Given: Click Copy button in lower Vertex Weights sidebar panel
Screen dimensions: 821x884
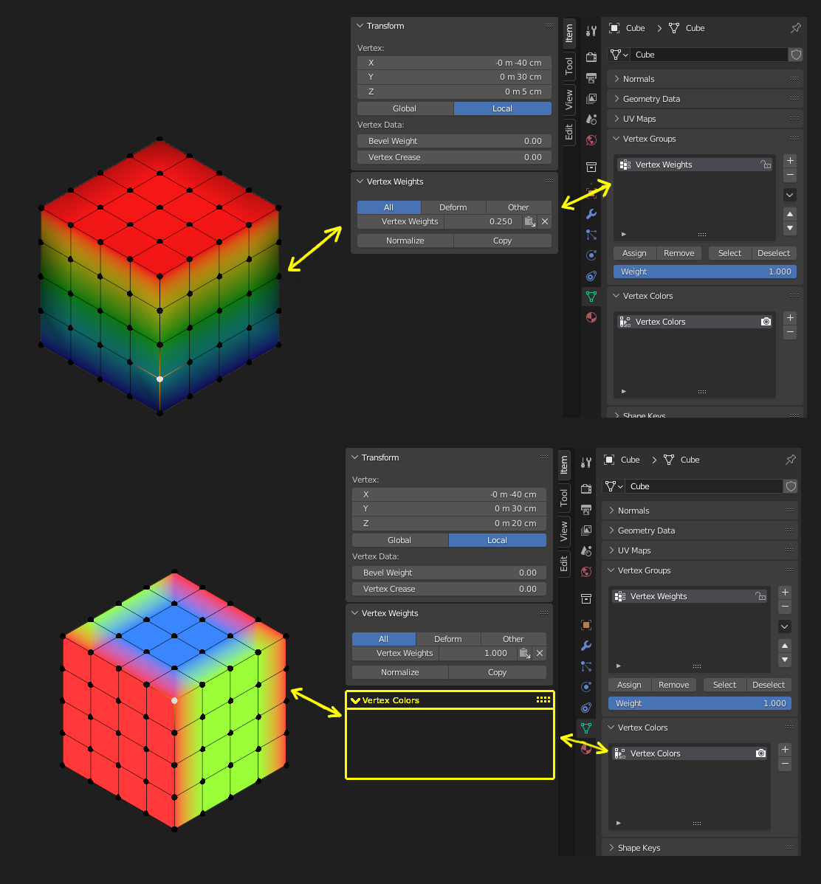Looking at the screenshot, I should coord(497,672).
